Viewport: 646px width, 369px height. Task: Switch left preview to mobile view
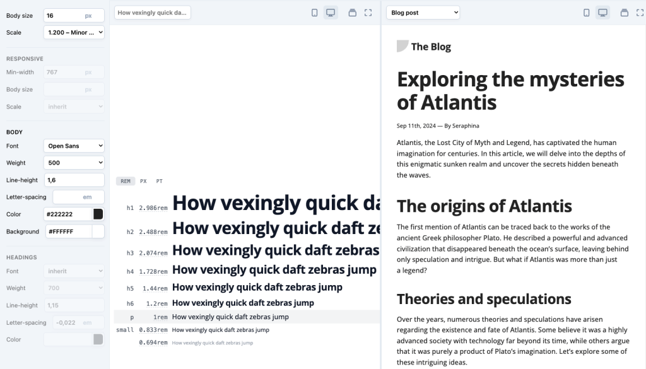(314, 13)
